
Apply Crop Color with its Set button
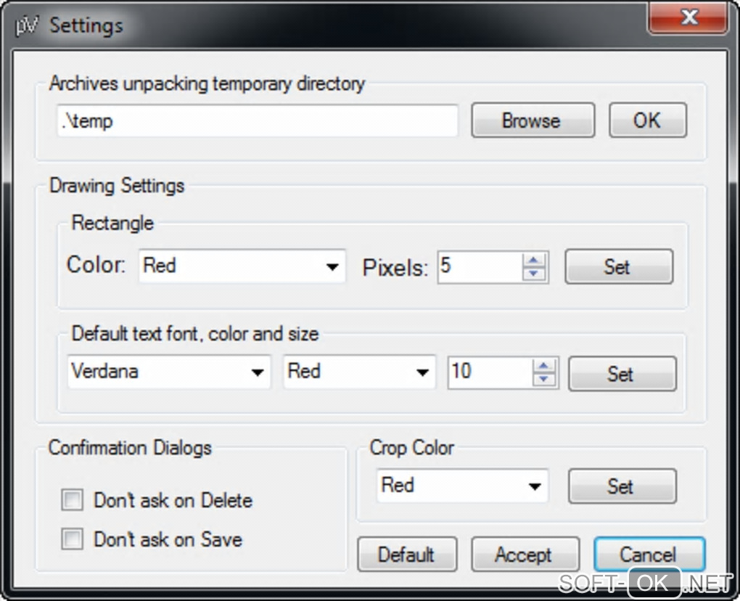click(x=622, y=486)
